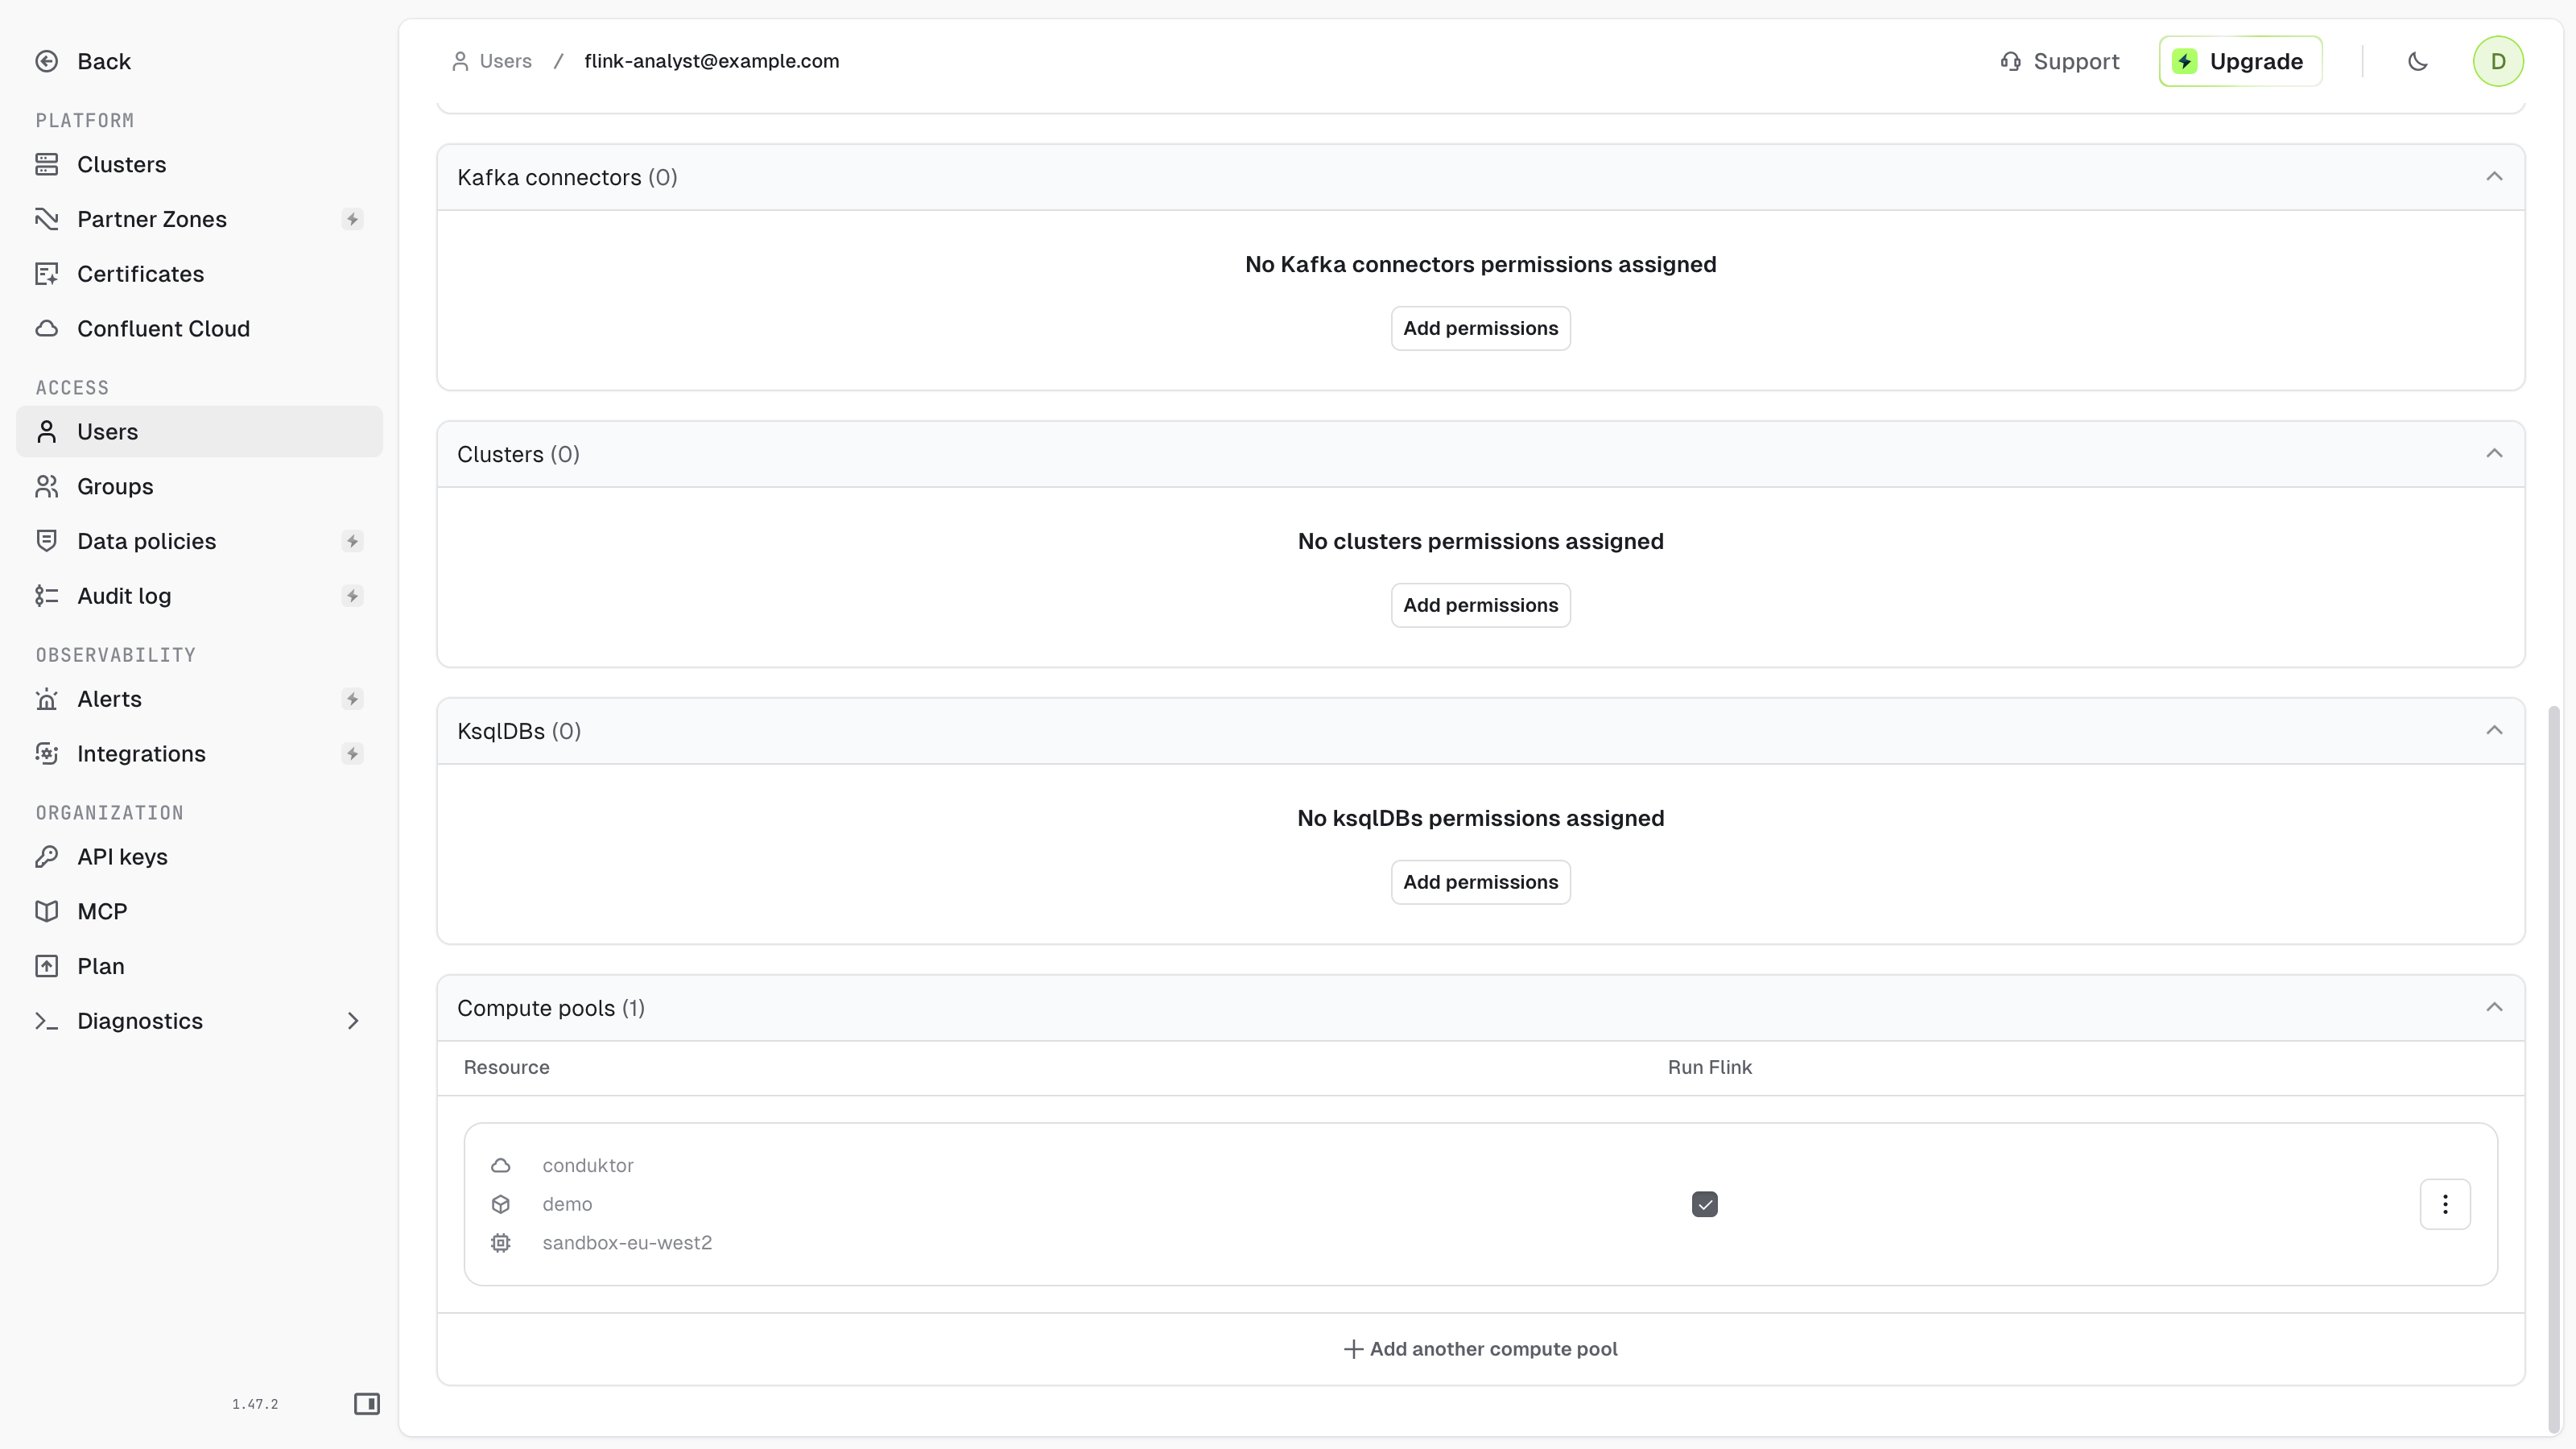Click the flink-analyst@example.com breadcrumb
This screenshot has height=1449, width=2576.
point(711,61)
